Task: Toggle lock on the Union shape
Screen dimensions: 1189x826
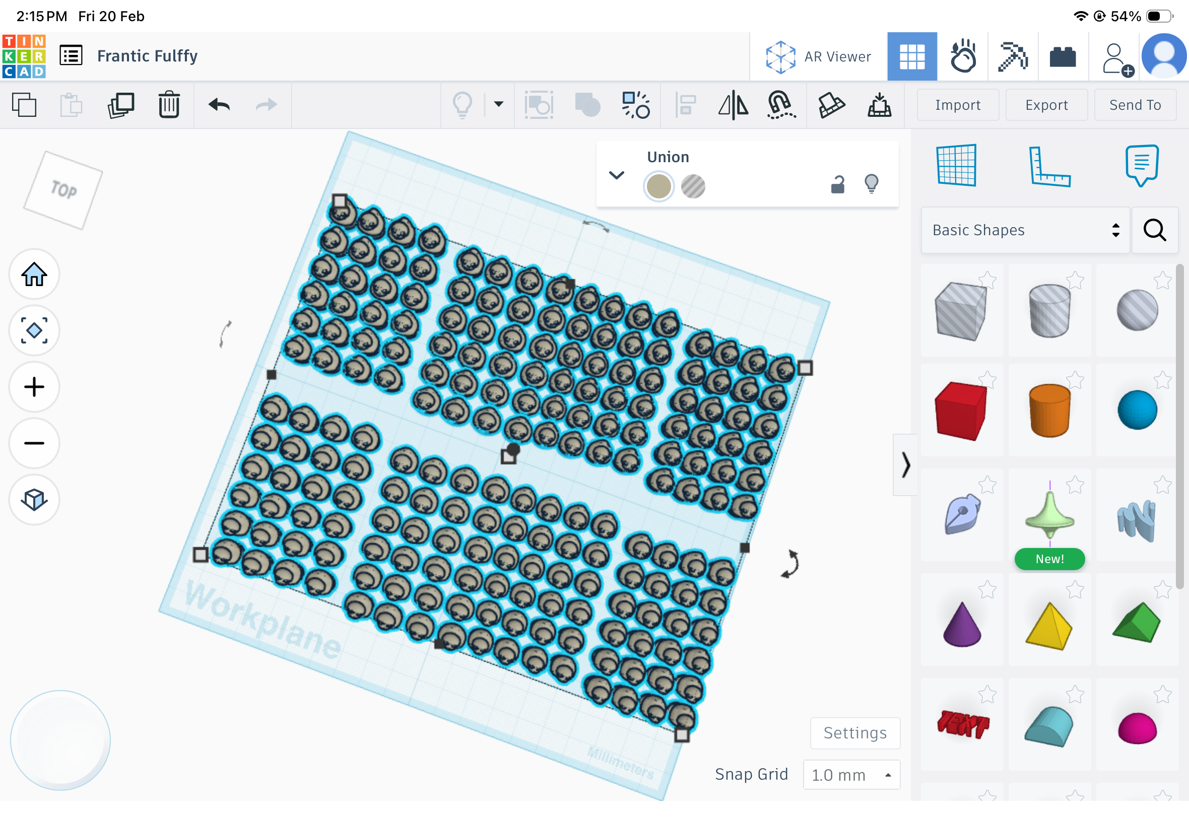Action: [x=837, y=184]
